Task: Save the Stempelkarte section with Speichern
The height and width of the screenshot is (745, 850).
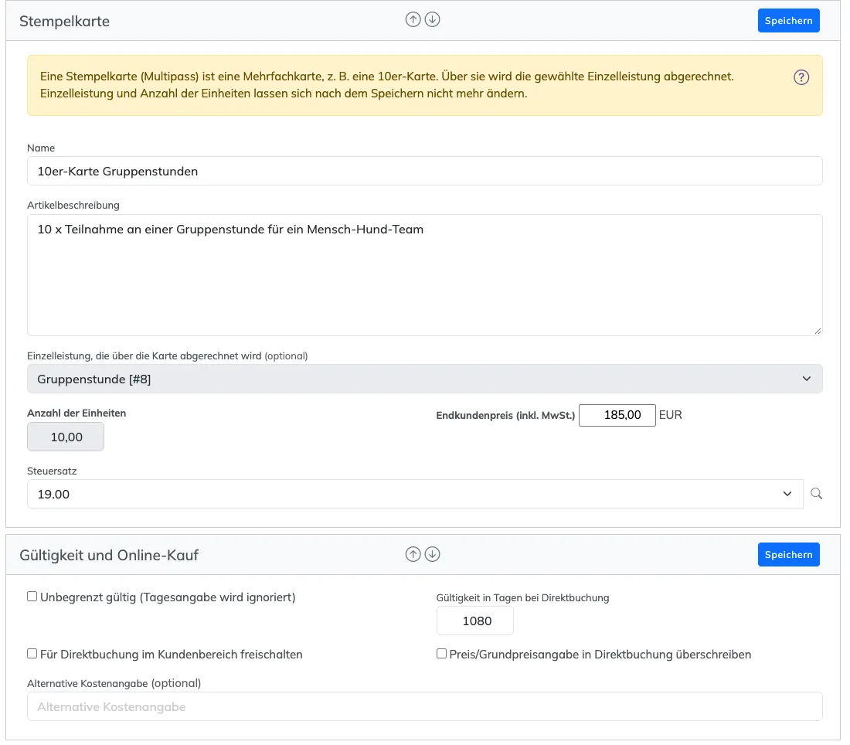Action: (x=788, y=21)
